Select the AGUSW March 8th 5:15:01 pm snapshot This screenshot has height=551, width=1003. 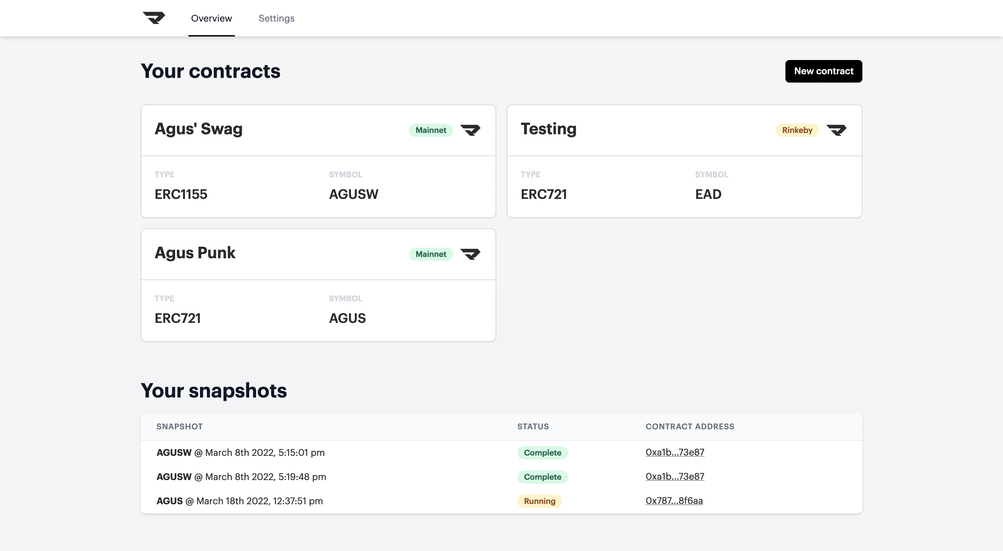pos(240,453)
